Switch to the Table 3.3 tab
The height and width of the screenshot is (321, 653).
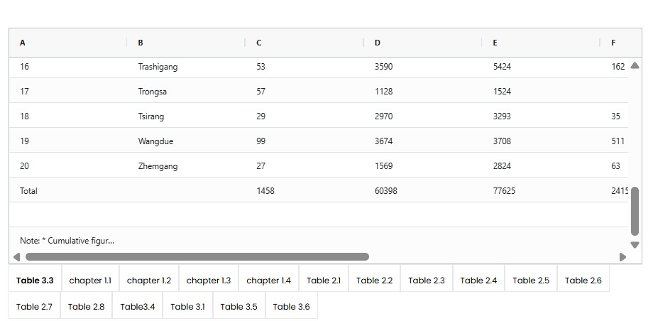point(35,281)
